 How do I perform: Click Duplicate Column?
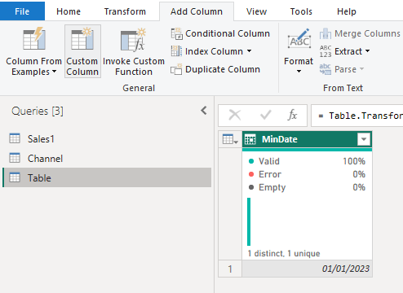point(215,69)
